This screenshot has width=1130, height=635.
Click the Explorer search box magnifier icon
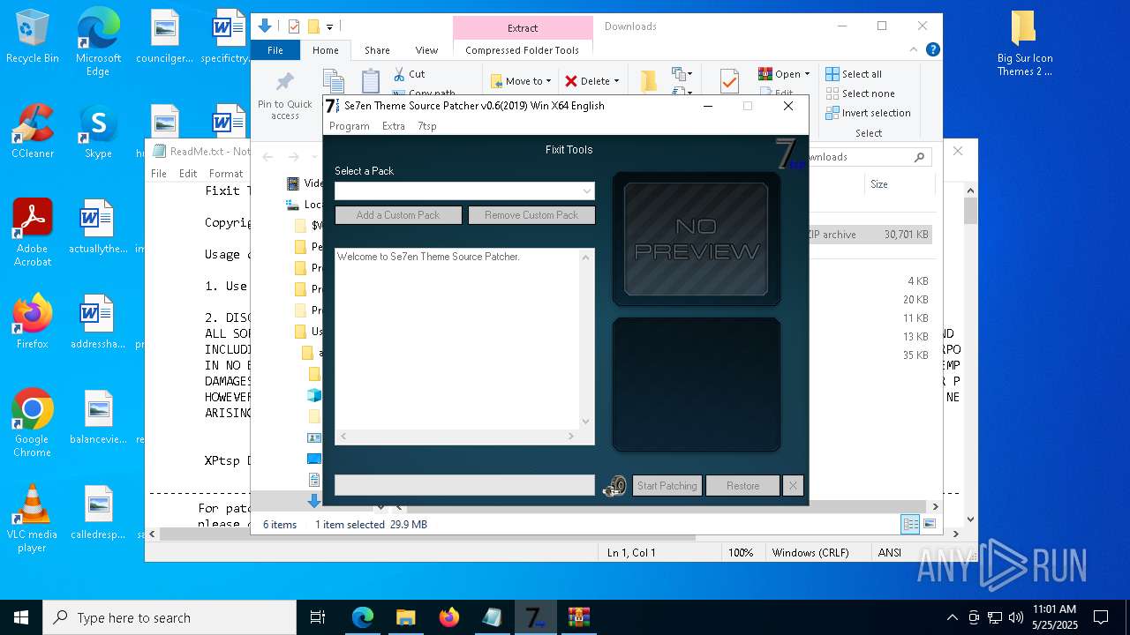pos(919,157)
